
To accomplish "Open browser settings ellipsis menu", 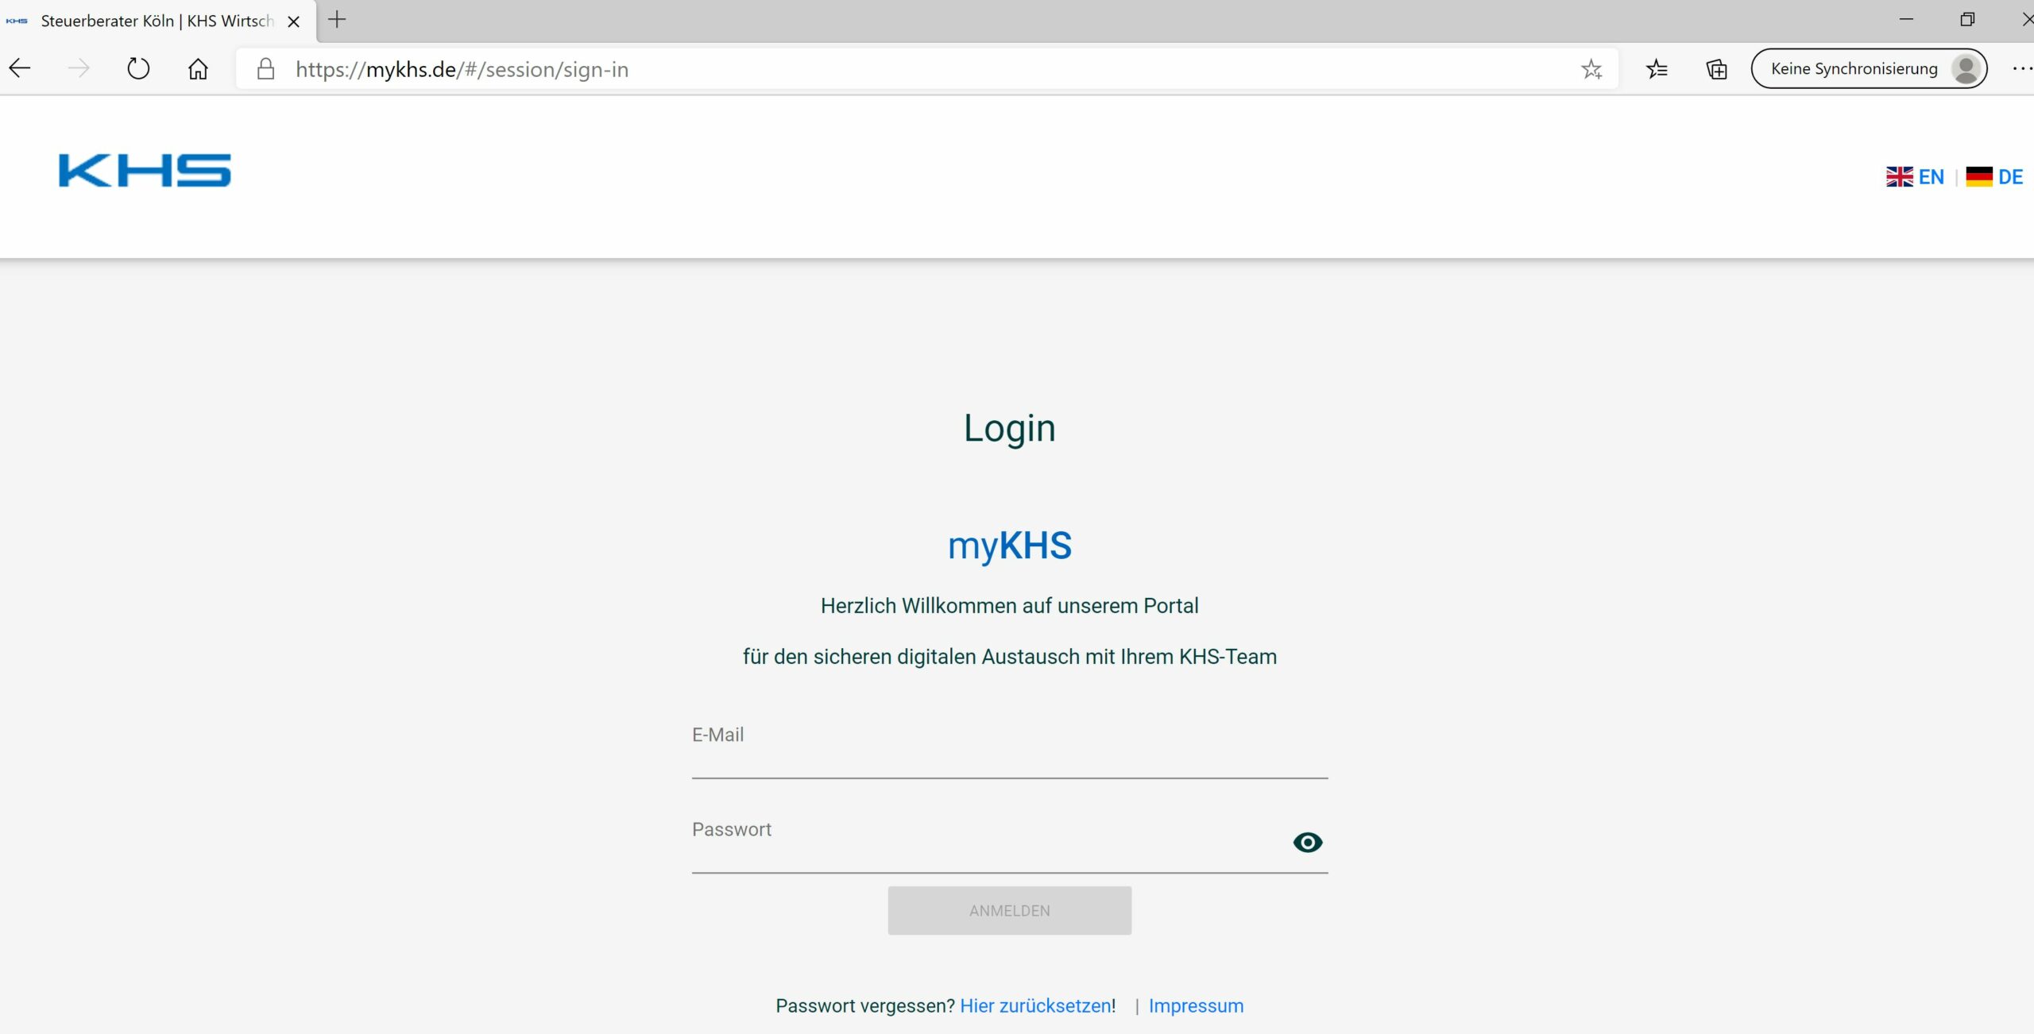I will tap(2022, 69).
